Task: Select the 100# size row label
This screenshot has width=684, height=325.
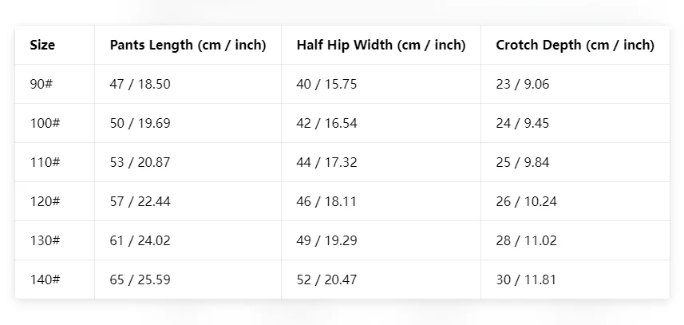Action: [x=45, y=123]
